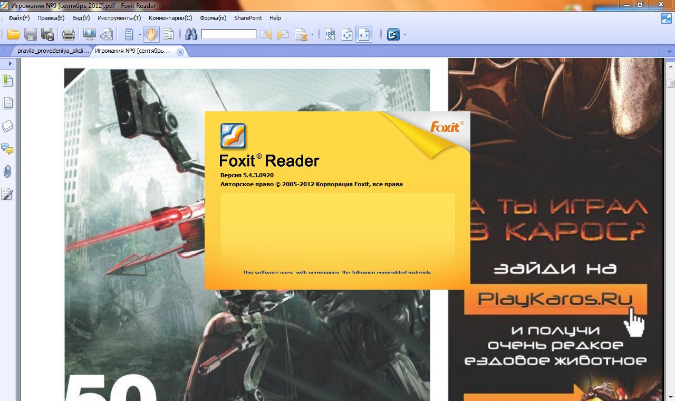Open the Layers side panel

tap(7, 126)
